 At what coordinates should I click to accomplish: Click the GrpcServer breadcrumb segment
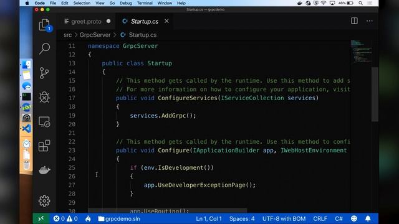tap(95, 35)
